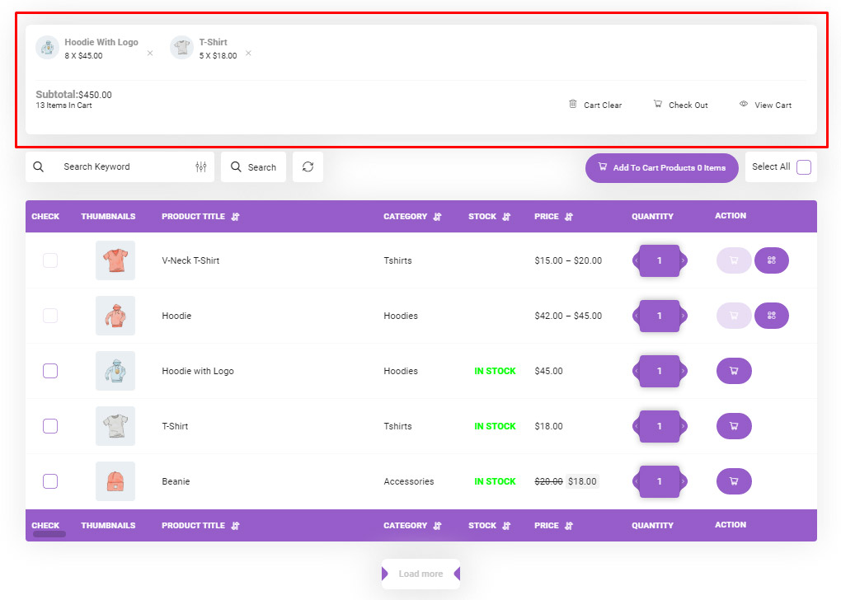Viewport: 841px width, 600px height.
Task: Open variation options for Hoodie
Action: [x=772, y=316]
